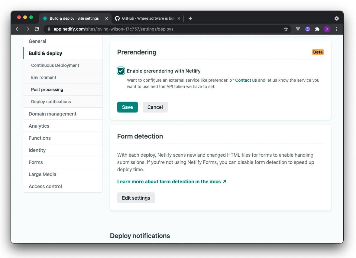This screenshot has height=258, width=356.
Task: Cancel prerendering changes
Action: (x=155, y=107)
